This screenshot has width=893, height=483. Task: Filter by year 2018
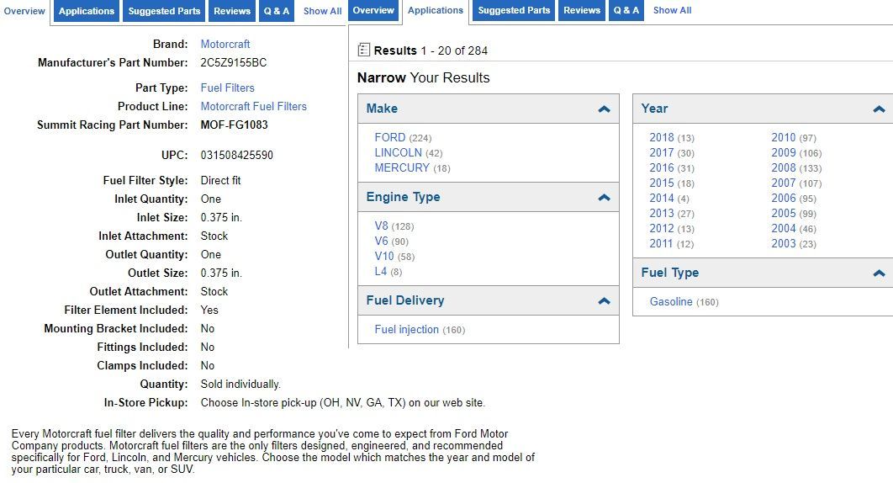(662, 137)
